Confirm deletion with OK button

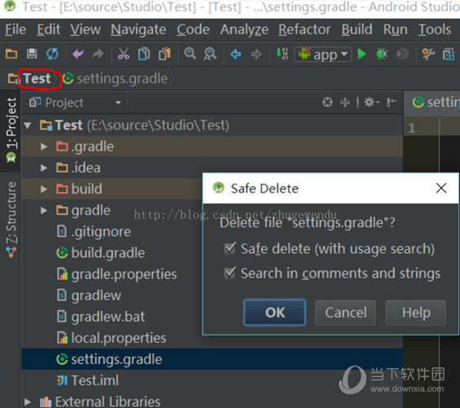275,313
